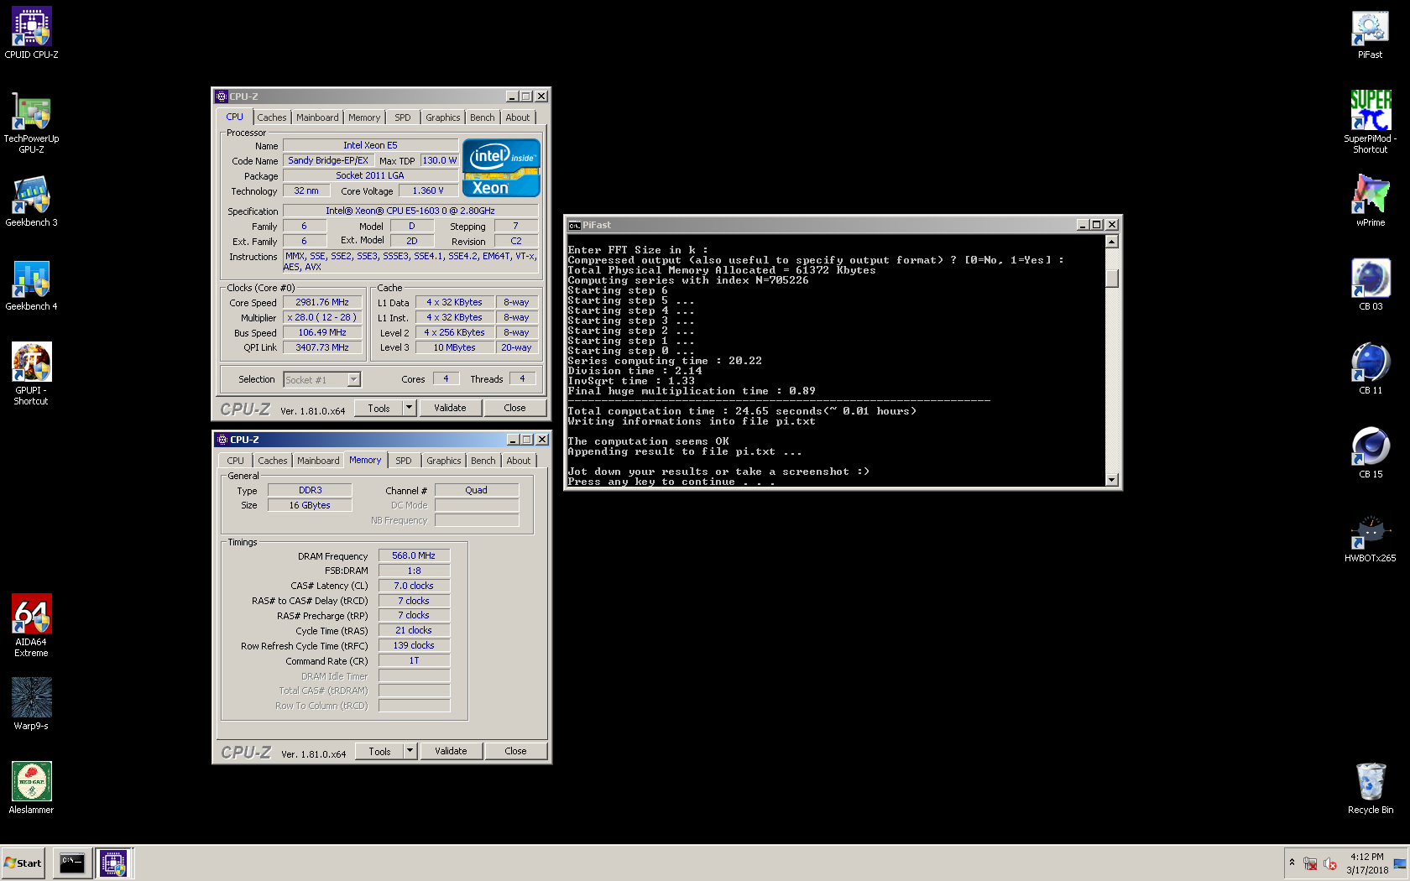Click Validate in bottom CPU-Z window

[x=452, y=752]
